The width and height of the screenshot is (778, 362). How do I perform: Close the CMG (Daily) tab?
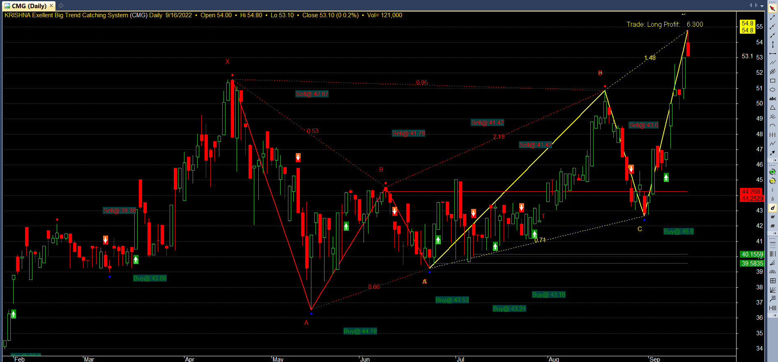point(51,6)
